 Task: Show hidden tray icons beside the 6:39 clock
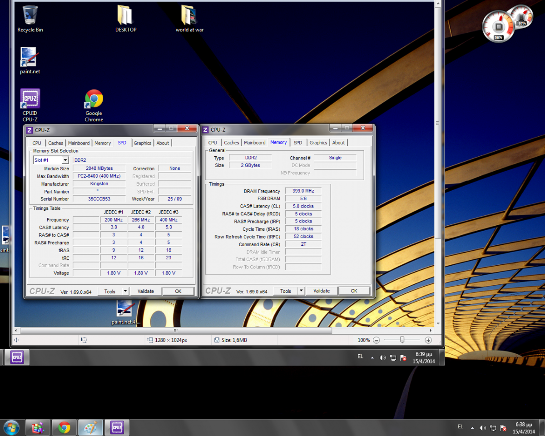(372, 357)
